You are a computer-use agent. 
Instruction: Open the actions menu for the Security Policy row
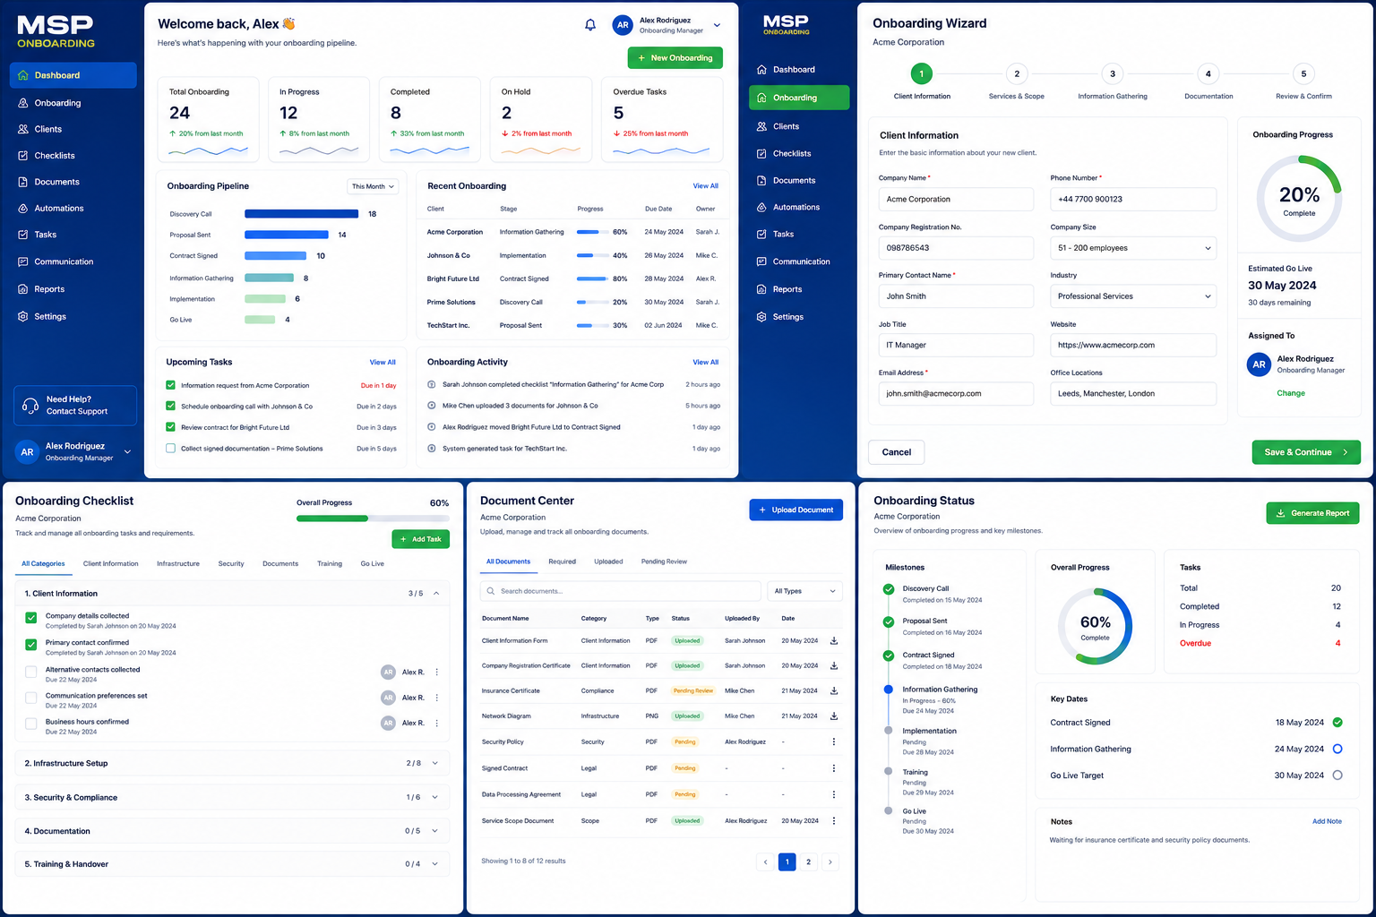click(x=834, y=741)
